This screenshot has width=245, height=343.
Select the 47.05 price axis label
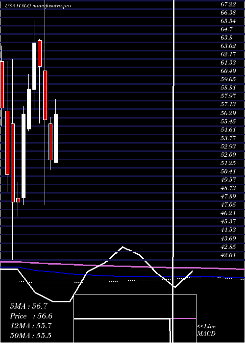tap(228, 204)
